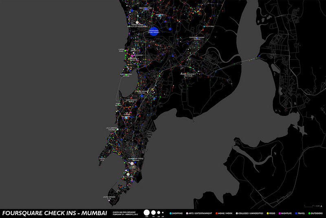Click the "Carter Road" map label
The width and height of the screenshot is (326, 218).
(121, 50)
